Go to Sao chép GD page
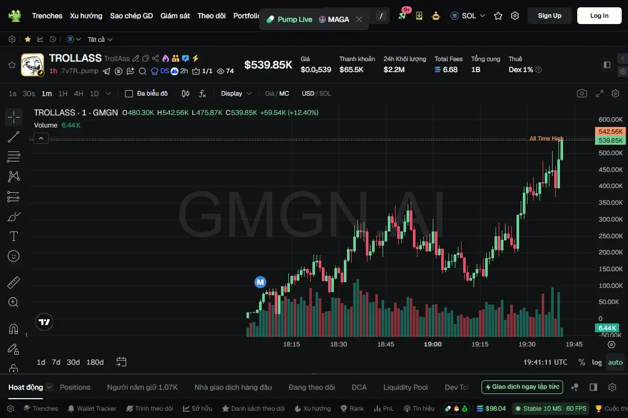Viewport: 628px width, 418px height. point(131,16)
